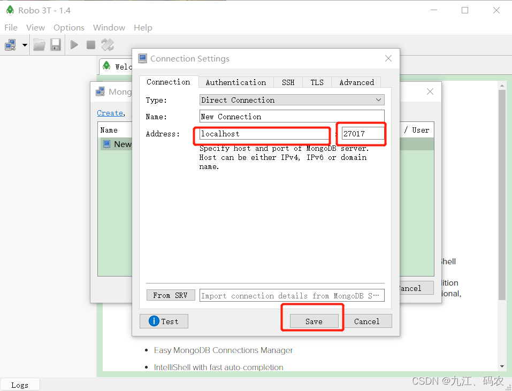
Task: Open the connect icon's dropdown arrow
Action: pos(25,45)
